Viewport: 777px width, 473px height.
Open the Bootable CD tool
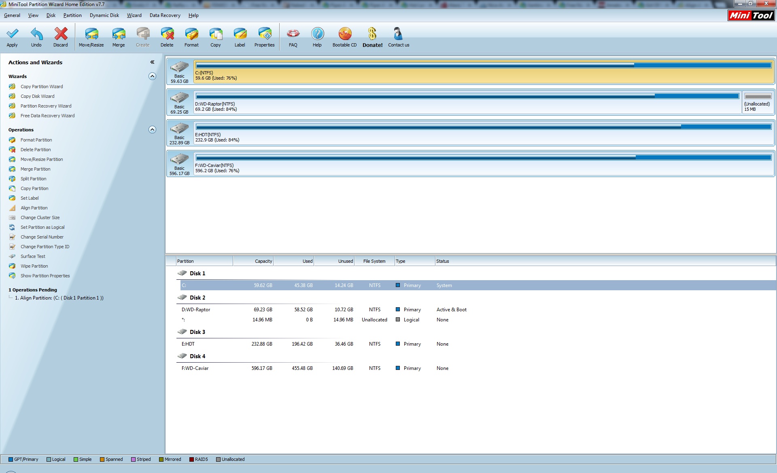[x=345, y=34]
